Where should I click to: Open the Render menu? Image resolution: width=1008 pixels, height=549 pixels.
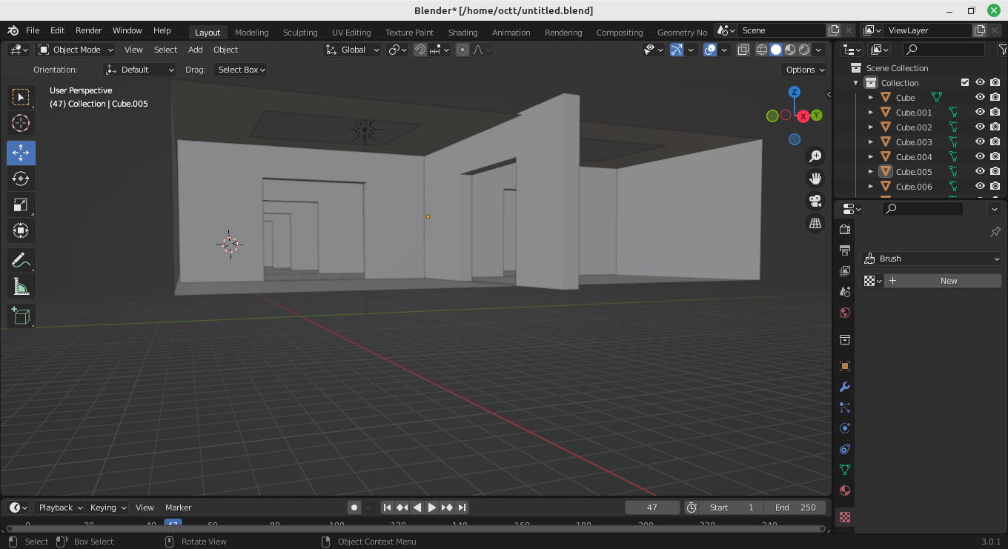(89, 30)
